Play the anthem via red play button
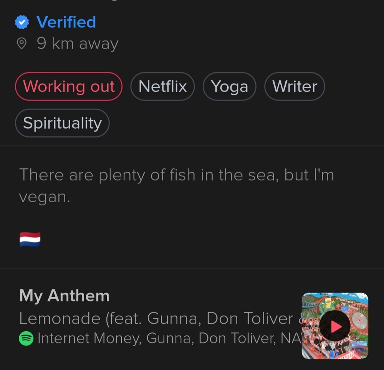The height and width of the screenshot is (370, 384). click(335, 326)
